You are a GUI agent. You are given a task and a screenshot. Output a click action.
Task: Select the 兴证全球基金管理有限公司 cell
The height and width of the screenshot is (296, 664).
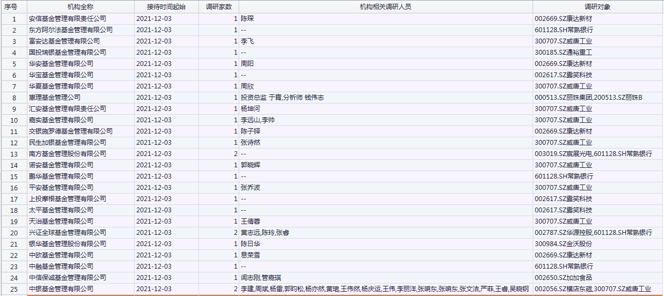tap(68, 233)
